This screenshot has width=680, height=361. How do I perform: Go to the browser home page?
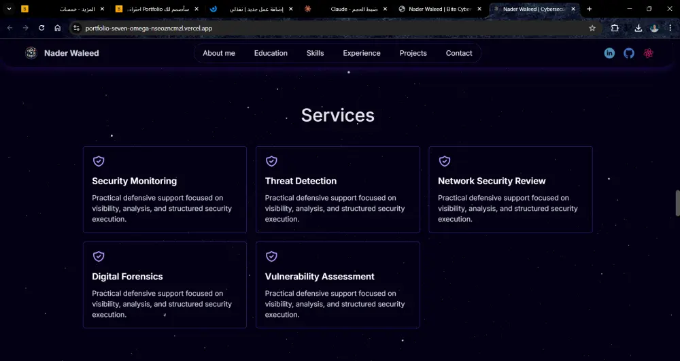click(58, 28)
